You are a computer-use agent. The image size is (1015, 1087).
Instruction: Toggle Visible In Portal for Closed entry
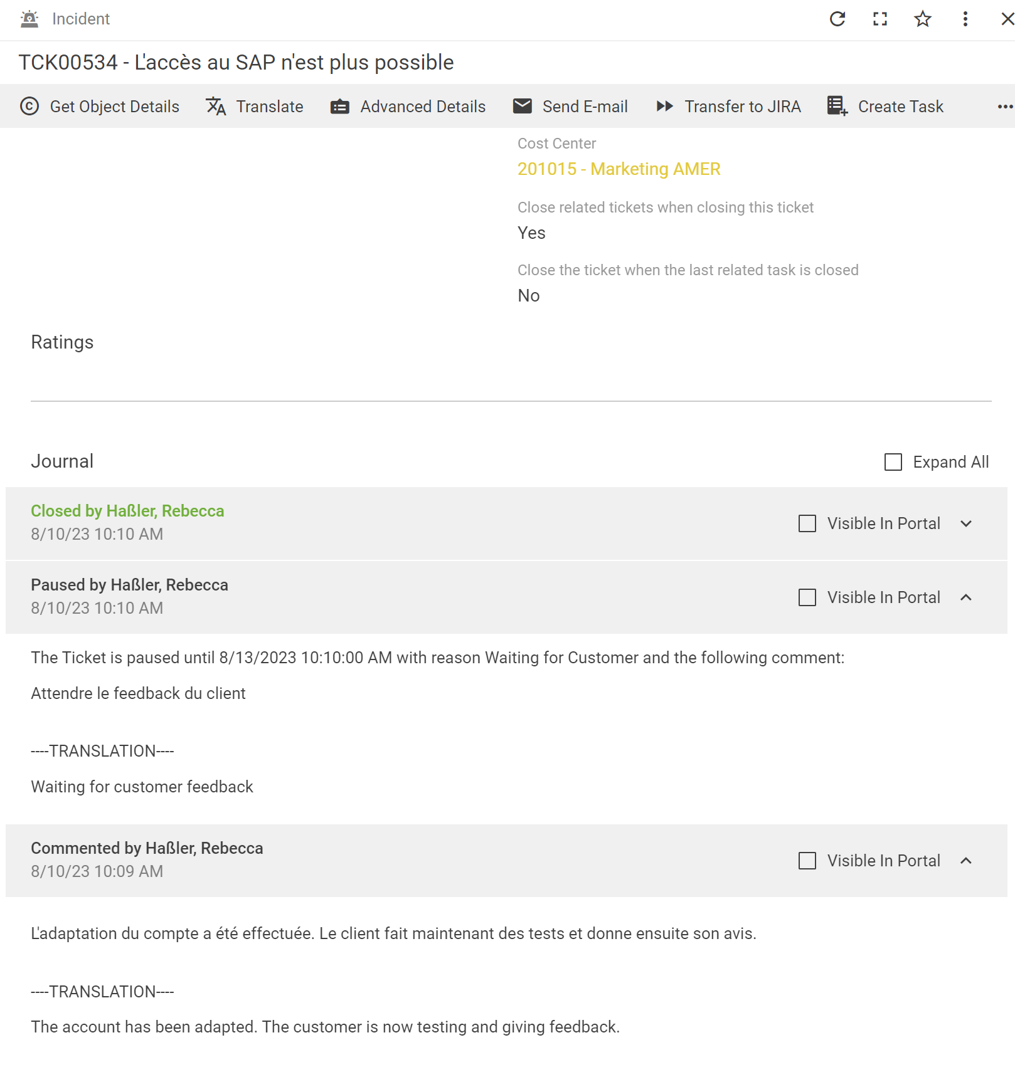pyautogui.click(x=807, y=523)
